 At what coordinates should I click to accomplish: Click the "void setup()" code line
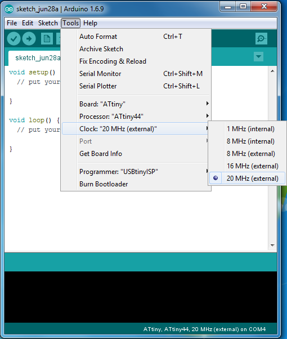click(x=32, y=72)
